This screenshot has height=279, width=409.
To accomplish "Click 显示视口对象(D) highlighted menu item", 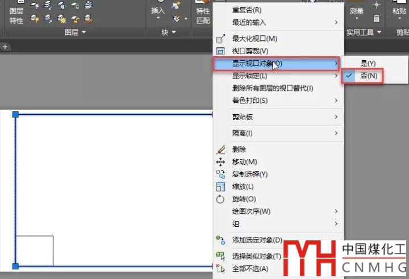I will pyautogui.click(x=277, y=64).
